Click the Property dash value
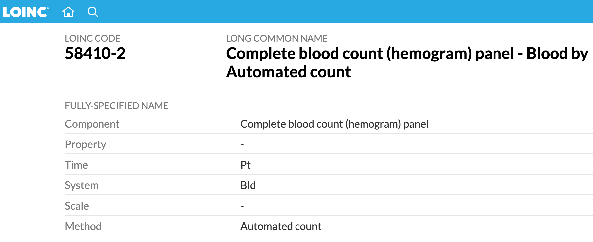 pyautogui.click(x=242, y=145)
